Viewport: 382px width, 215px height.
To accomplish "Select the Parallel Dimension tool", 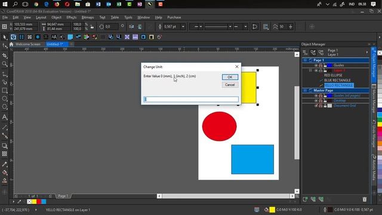I will click(x=5, y=127).
